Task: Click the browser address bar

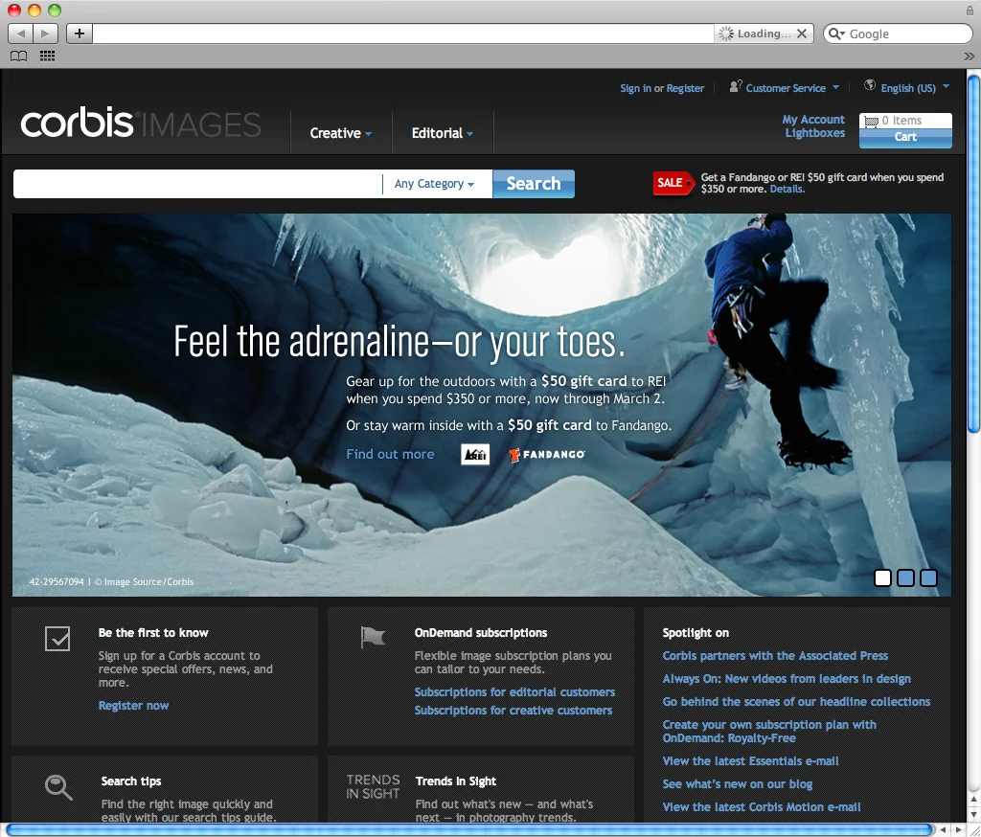Action: point(403,34)
